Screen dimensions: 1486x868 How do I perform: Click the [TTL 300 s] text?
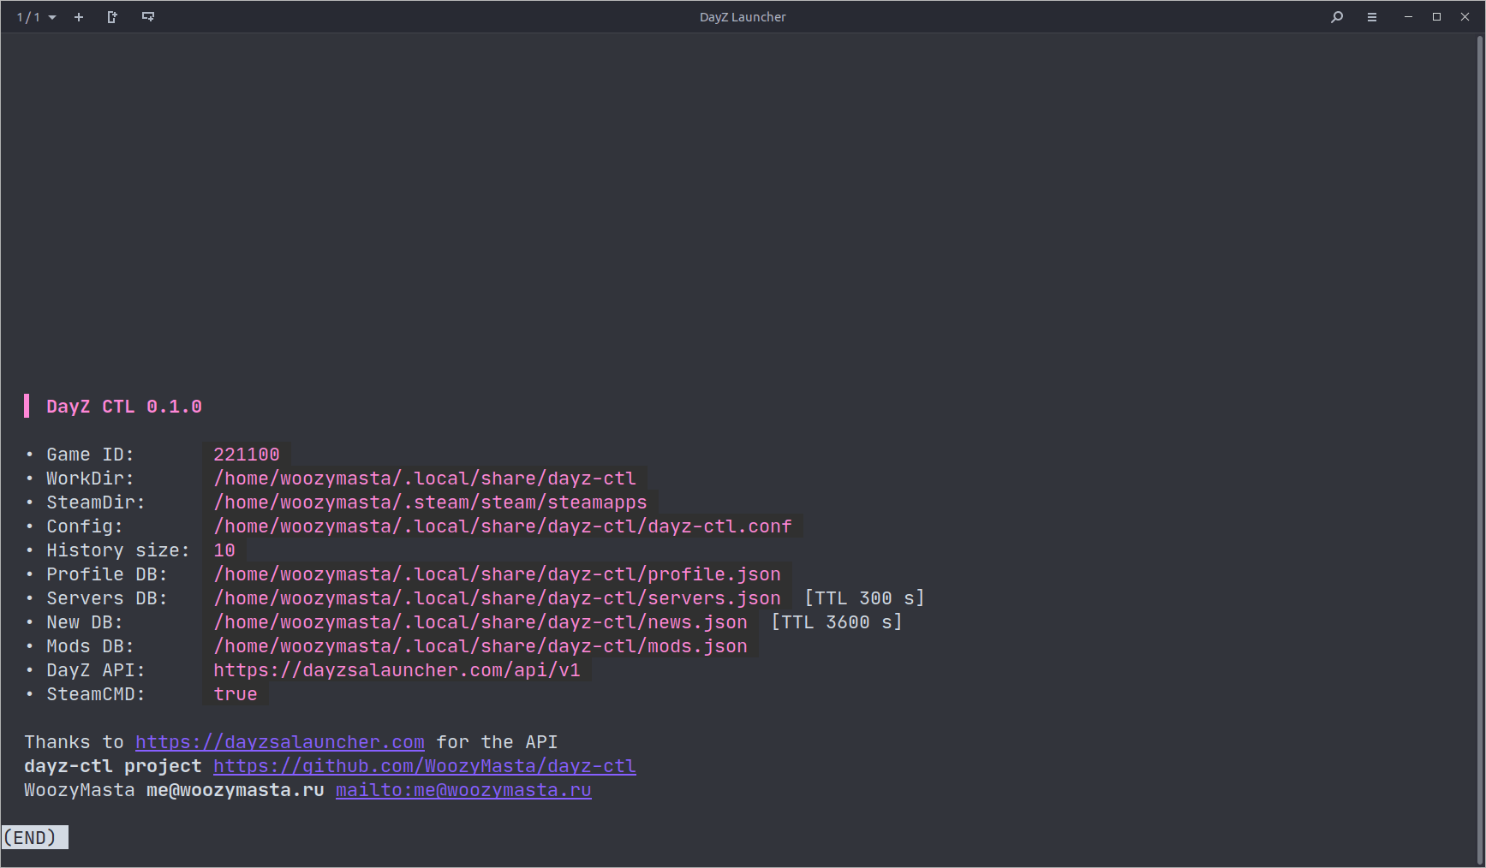864,598
